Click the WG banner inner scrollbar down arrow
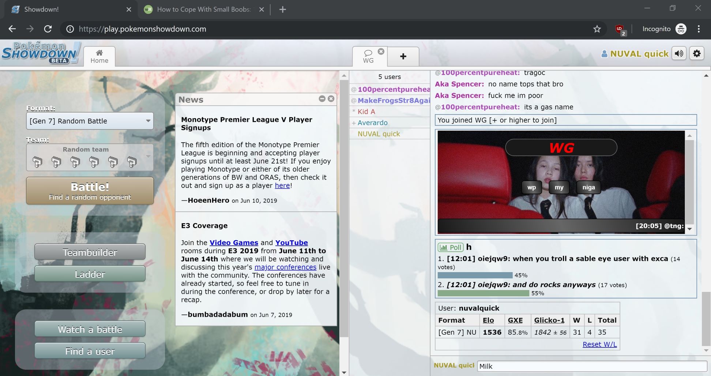This screenshot has width=711, height=376. (x=689, y=229)
